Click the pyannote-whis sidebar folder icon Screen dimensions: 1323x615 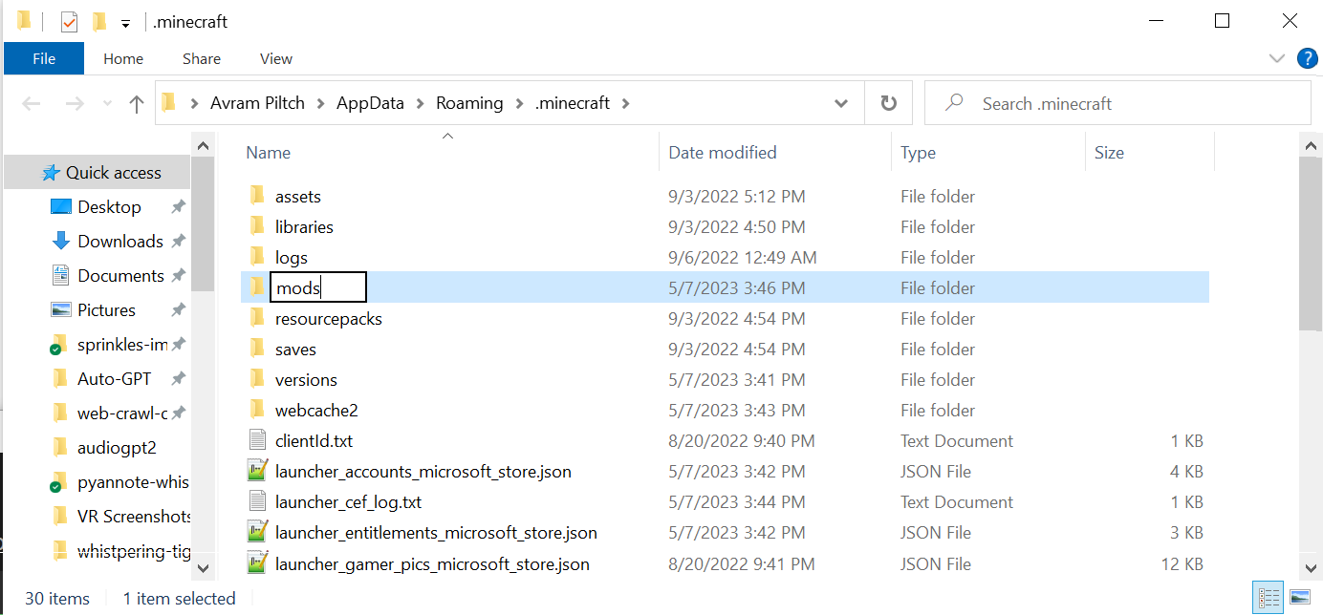60,482
